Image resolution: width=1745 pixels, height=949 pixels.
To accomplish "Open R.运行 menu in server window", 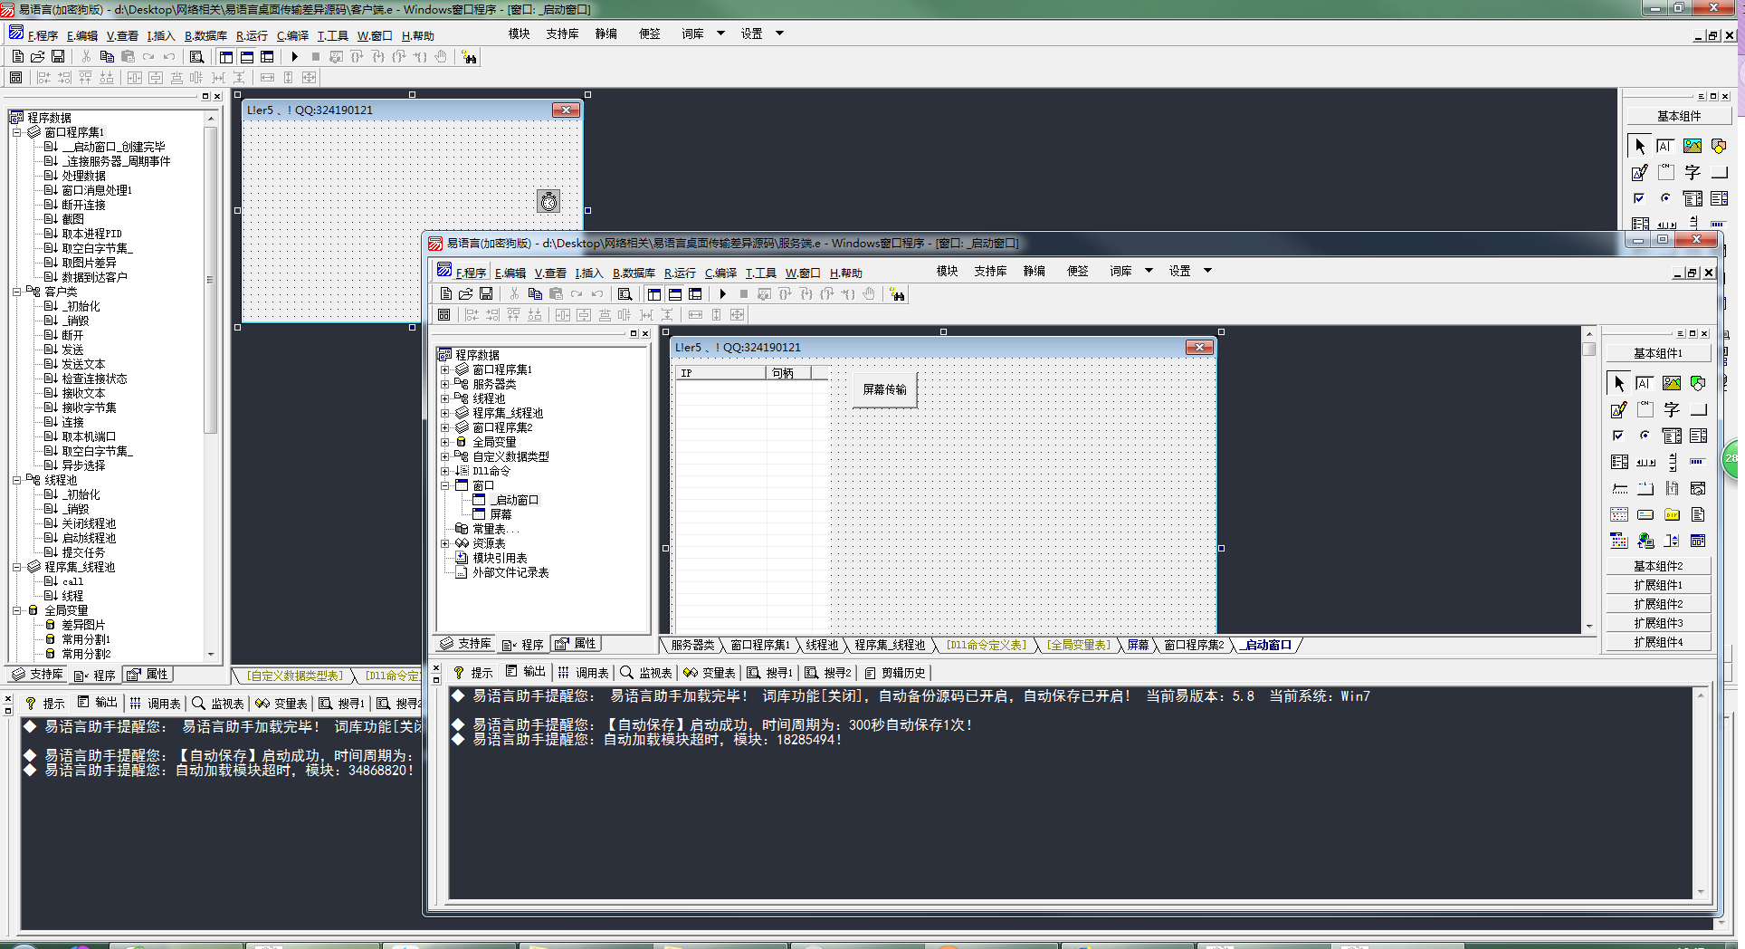I will click(680, 273).
